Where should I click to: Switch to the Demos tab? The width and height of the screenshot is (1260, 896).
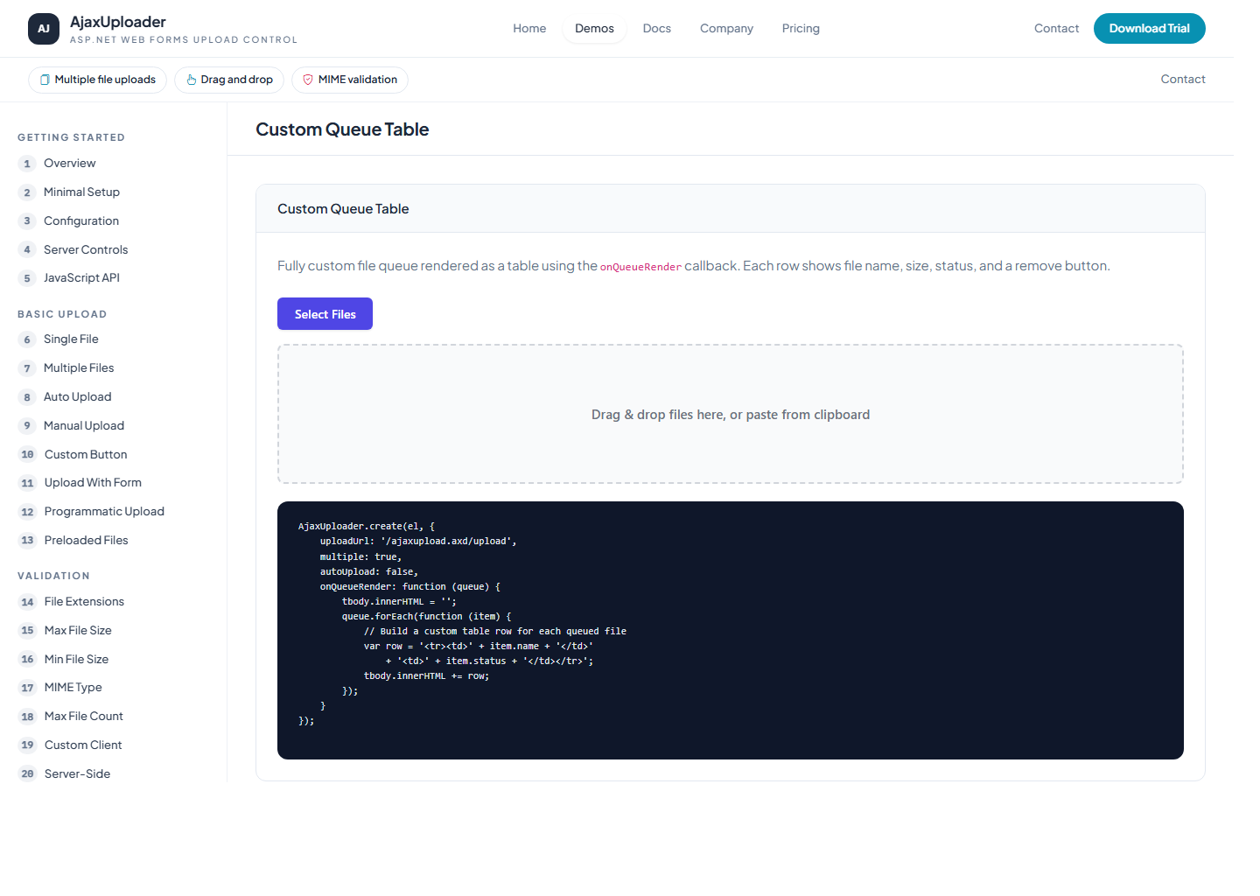[x=594, y=28]
